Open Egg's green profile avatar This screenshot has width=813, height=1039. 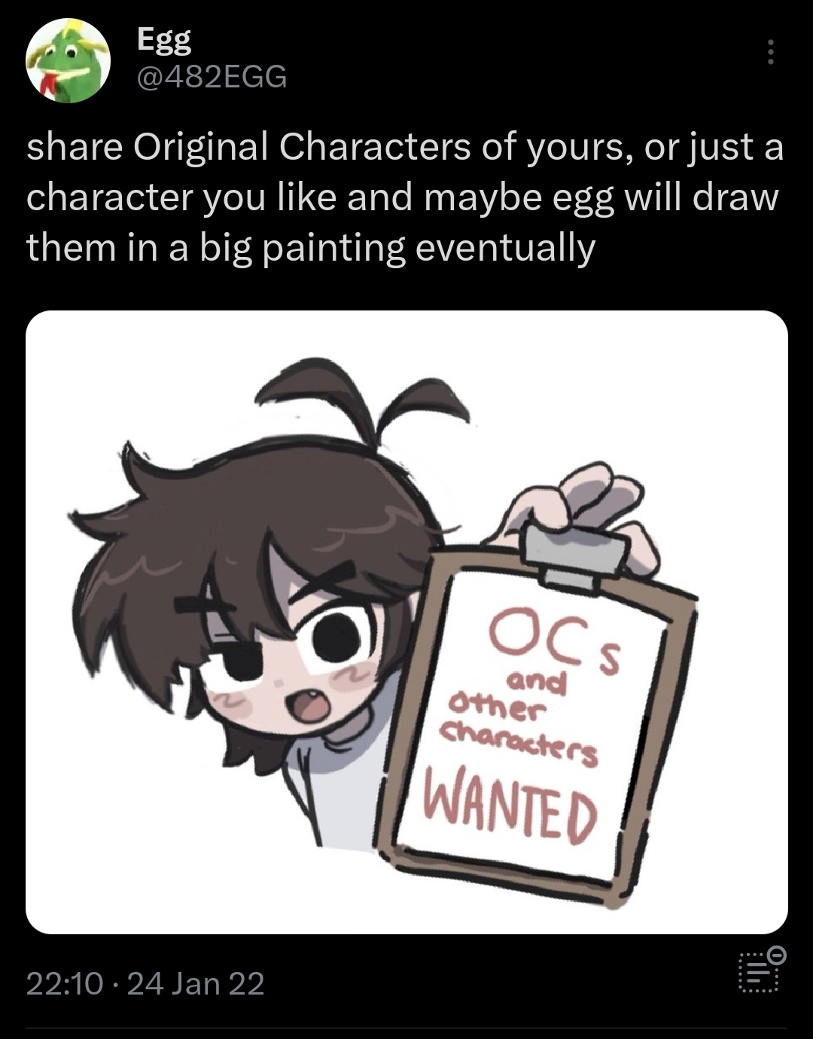pyautogui.click(x=68, y=62)
